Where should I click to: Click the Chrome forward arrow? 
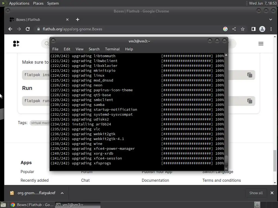coord(19,29)
